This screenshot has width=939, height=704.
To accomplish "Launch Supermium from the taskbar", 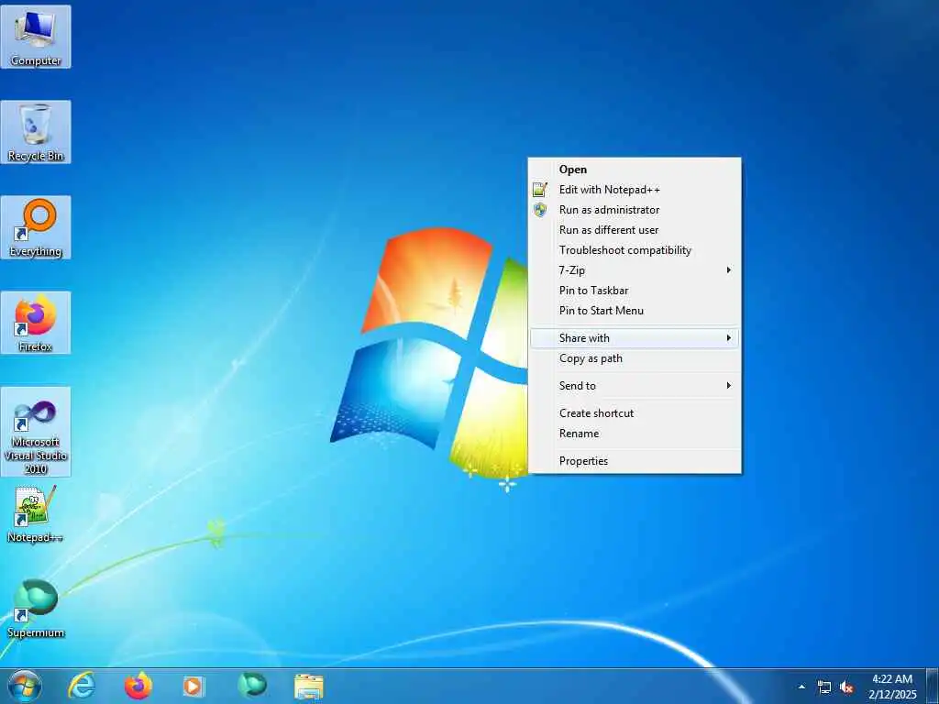I will [x=251, y=686].
